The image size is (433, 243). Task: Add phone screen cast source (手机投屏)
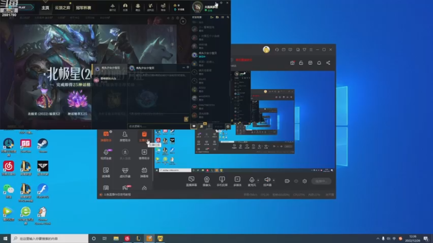coord(222,181)
